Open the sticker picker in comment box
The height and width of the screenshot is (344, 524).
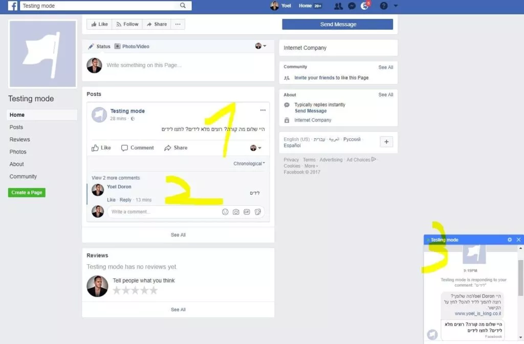[x=258, y=212]
